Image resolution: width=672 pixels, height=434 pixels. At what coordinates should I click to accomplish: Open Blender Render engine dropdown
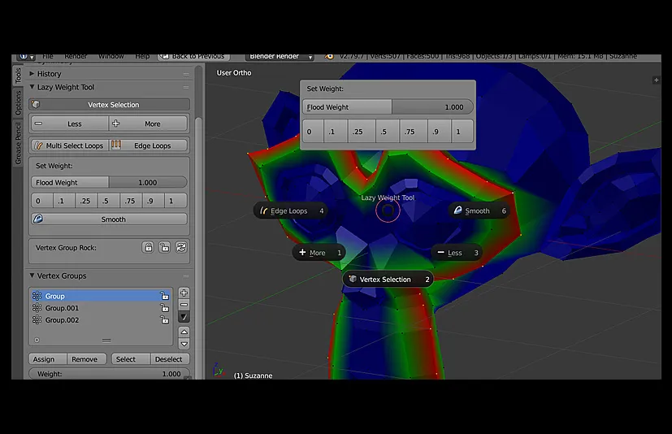click(x=280, y=56)
